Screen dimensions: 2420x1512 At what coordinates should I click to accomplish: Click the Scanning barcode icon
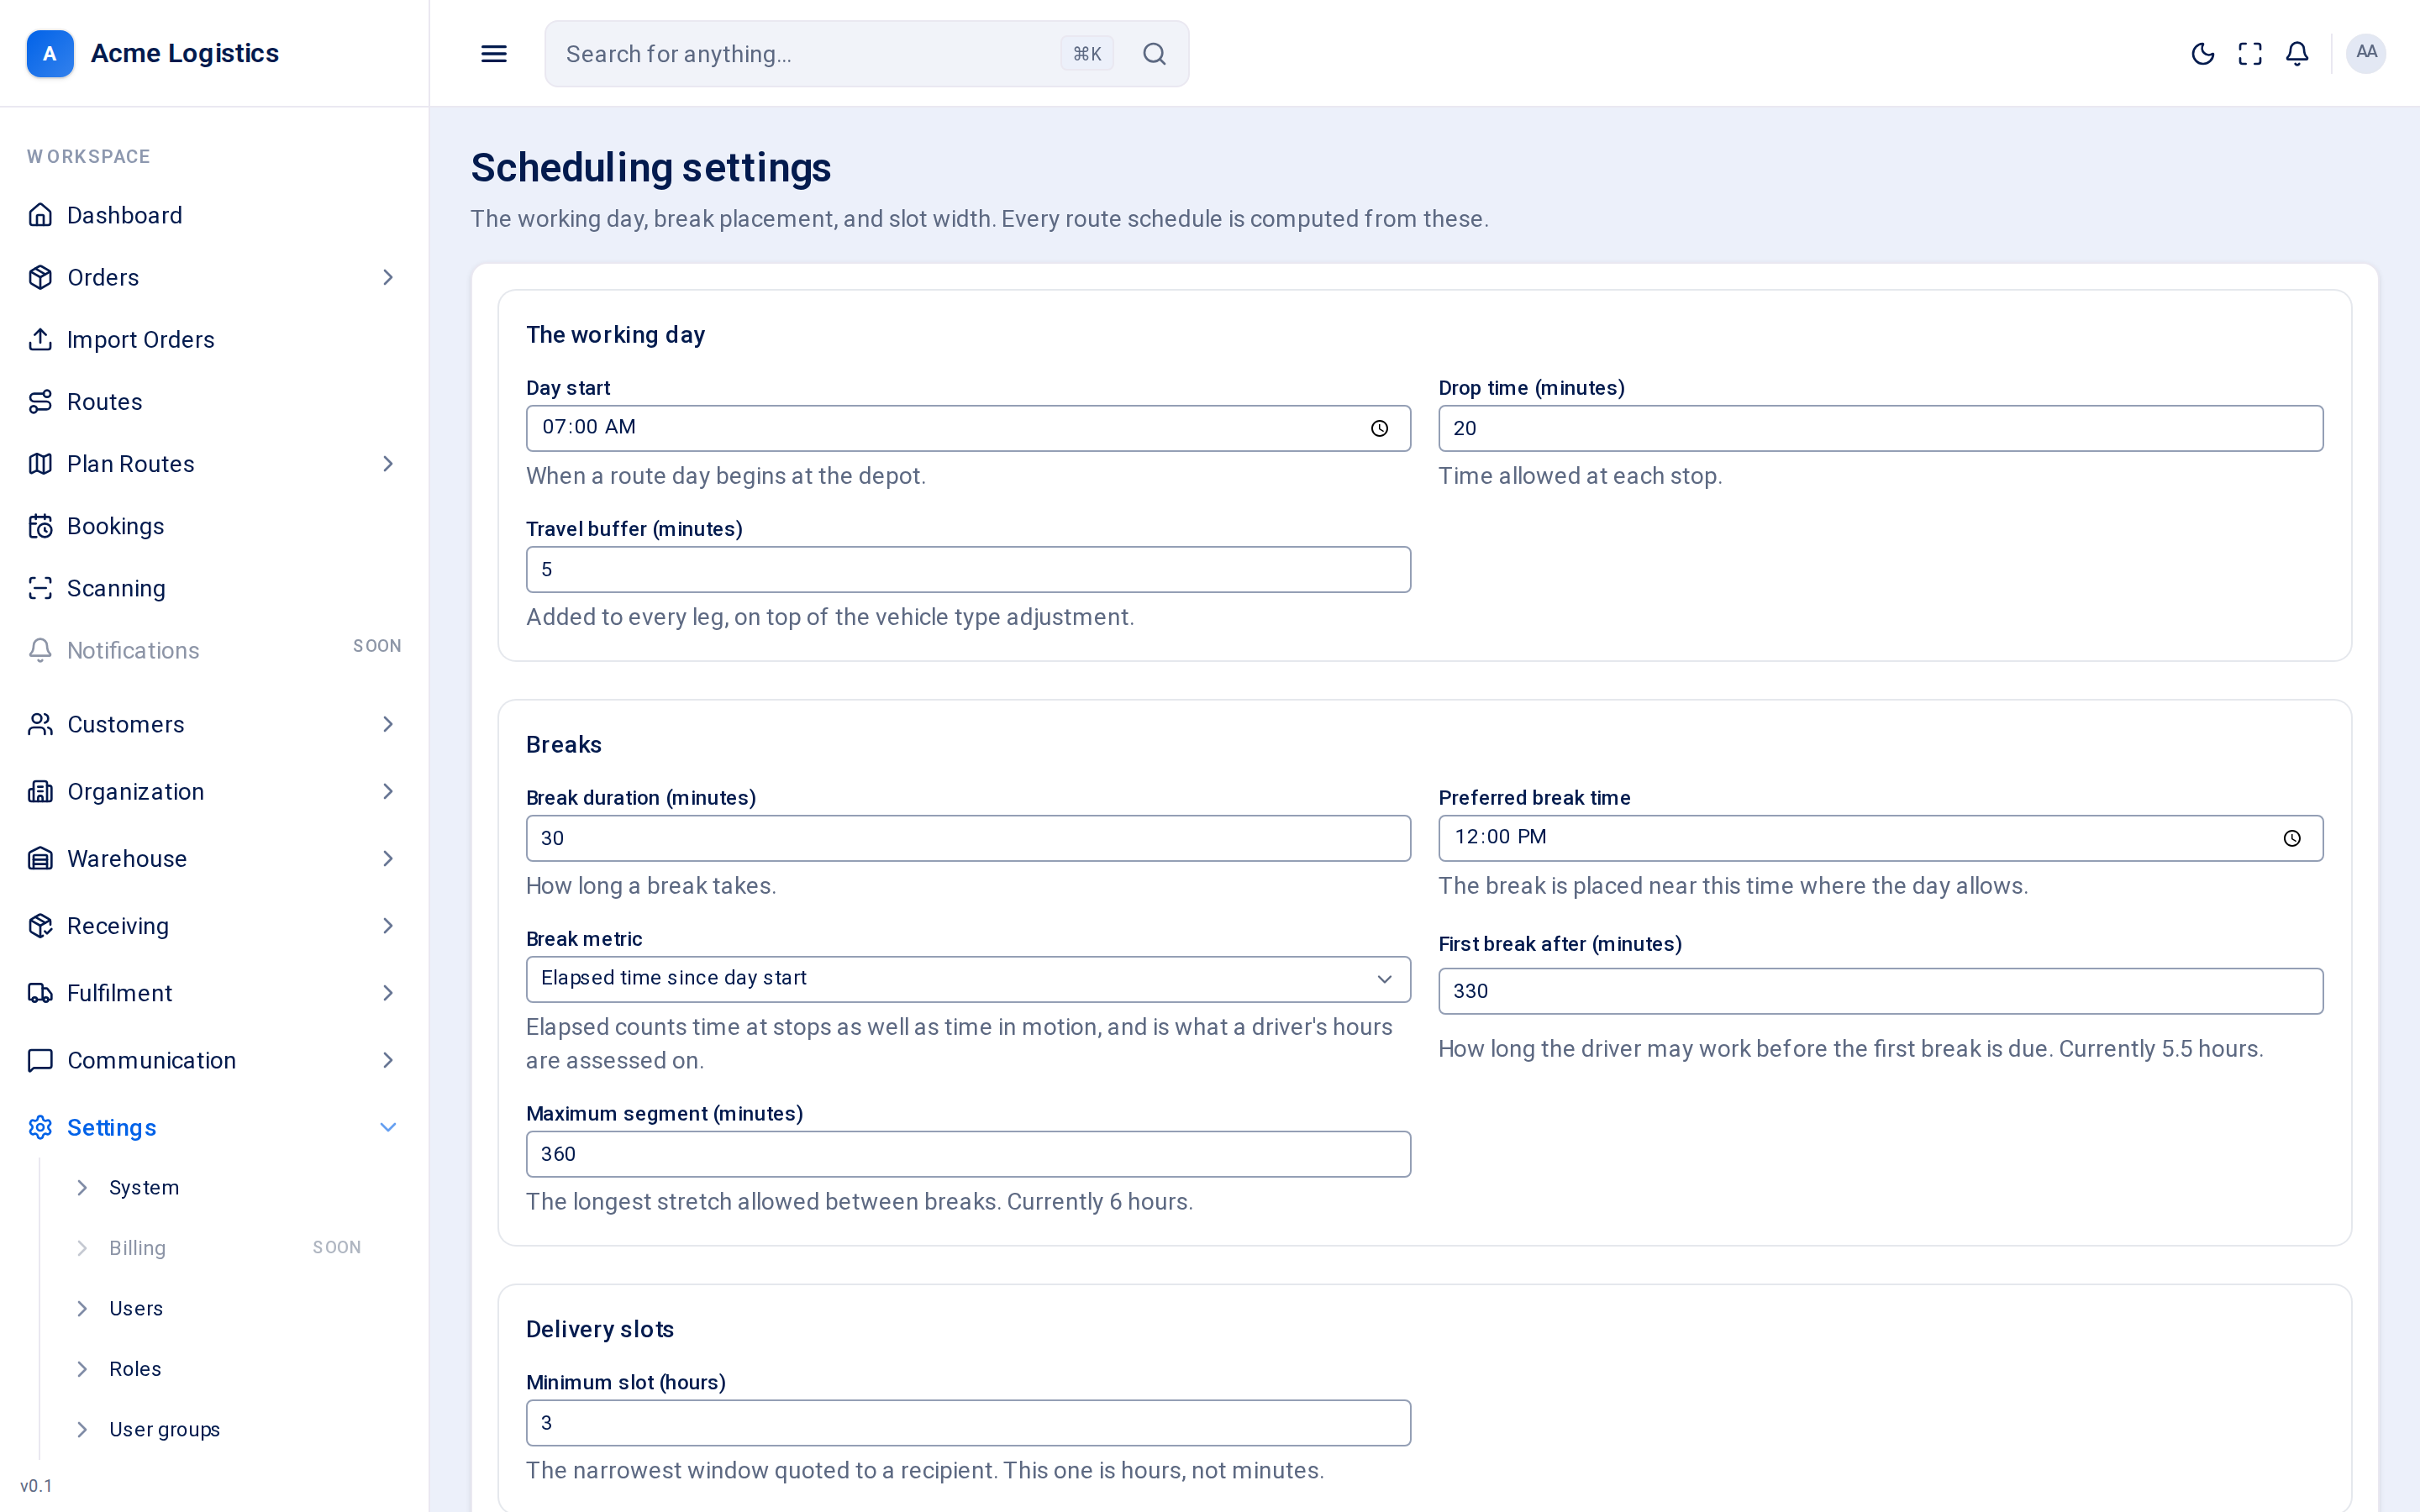tap(40, 588)
